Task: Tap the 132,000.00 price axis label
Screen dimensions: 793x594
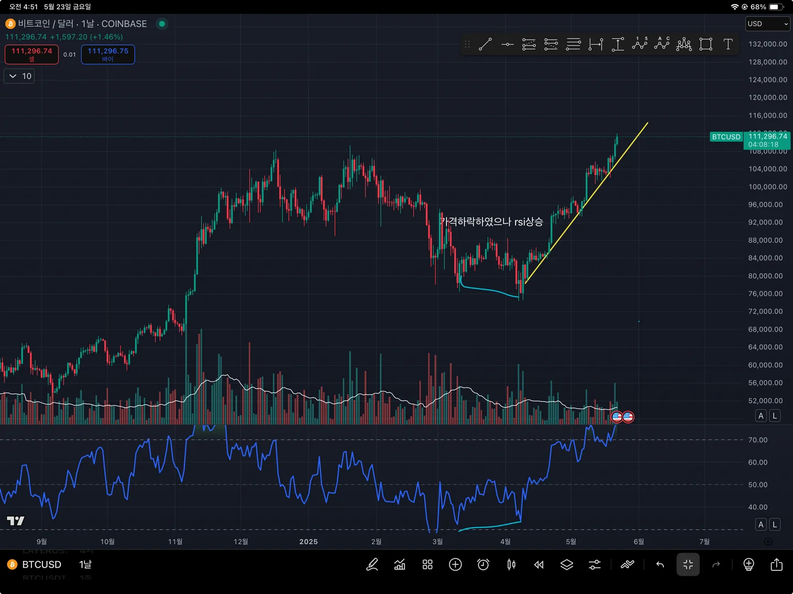Action: point(768,44)
